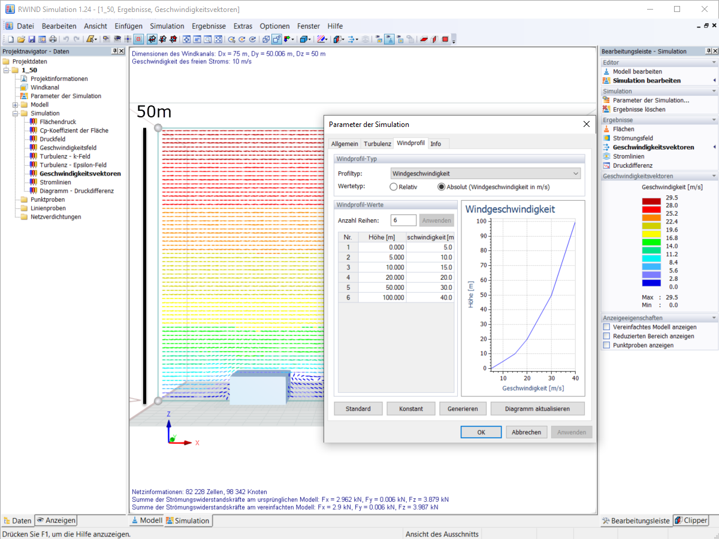This screenshot has width=719, height=539.
Task: Switch to the Turbulenz tab
Action: click(x=377, y=144)
